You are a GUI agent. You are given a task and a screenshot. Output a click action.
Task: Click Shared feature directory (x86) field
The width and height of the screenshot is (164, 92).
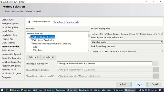click(x=105, y=76)
